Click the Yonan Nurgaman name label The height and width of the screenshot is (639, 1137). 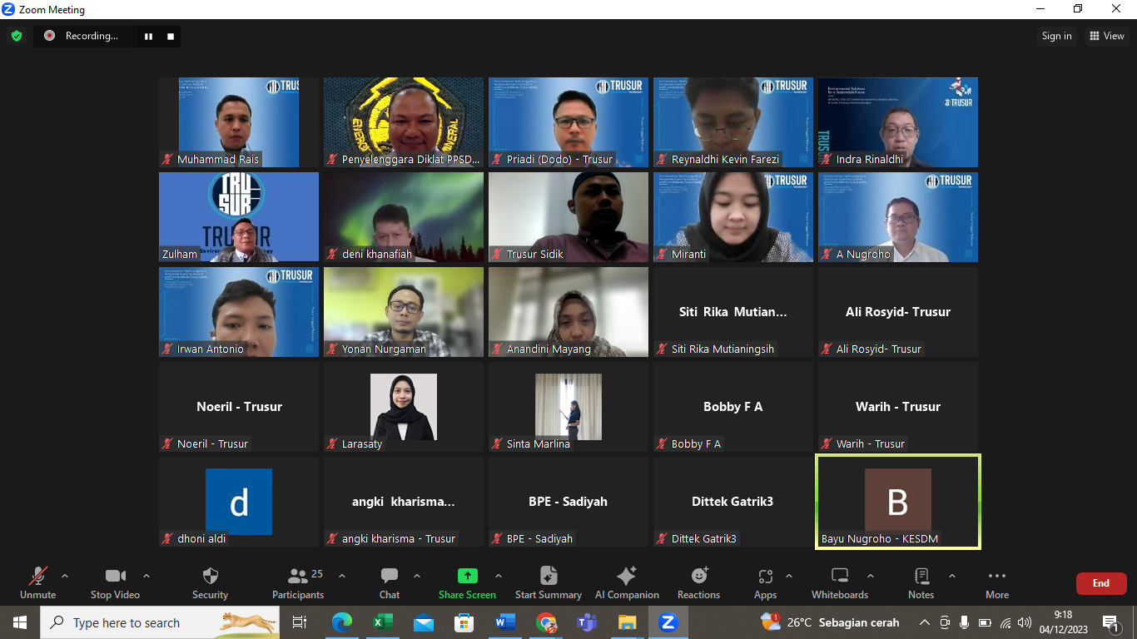(x=384, y=349)
